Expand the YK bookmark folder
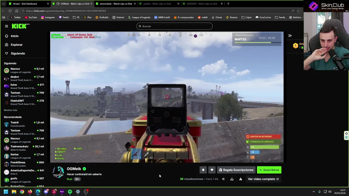The height and width of the screenshot is (196, 349). 76,17
